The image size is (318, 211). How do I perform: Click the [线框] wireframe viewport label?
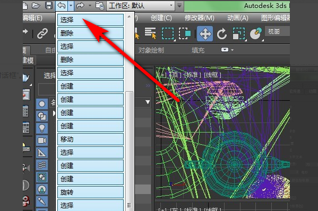click(x=212, y=75)
